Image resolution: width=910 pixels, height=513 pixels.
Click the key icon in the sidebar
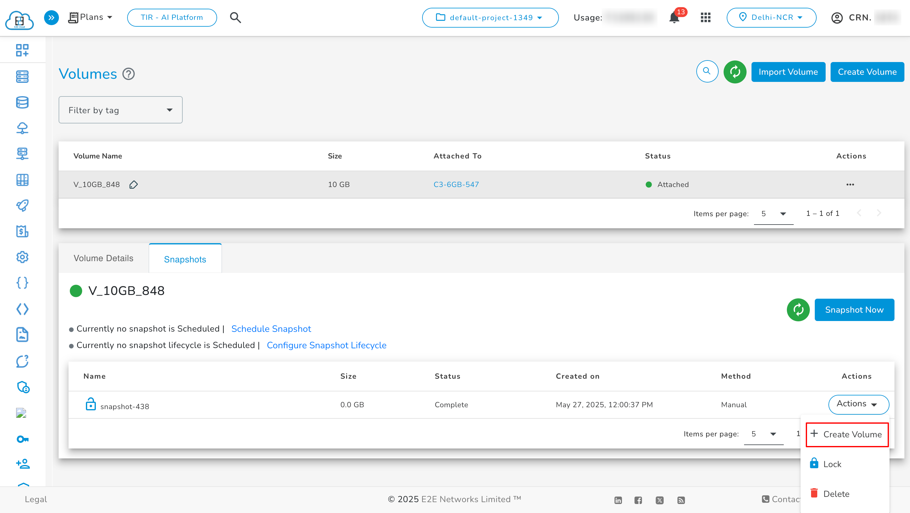click(x=22, y=439)
